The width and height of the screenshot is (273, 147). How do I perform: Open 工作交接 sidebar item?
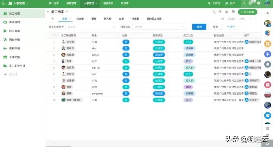point(22,57)
